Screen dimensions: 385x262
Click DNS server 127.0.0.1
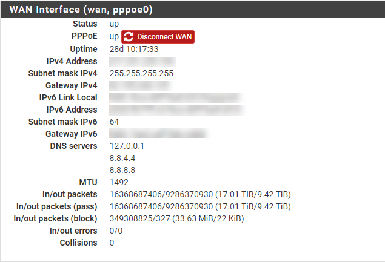pyautogui.click(x=127, y=146)
